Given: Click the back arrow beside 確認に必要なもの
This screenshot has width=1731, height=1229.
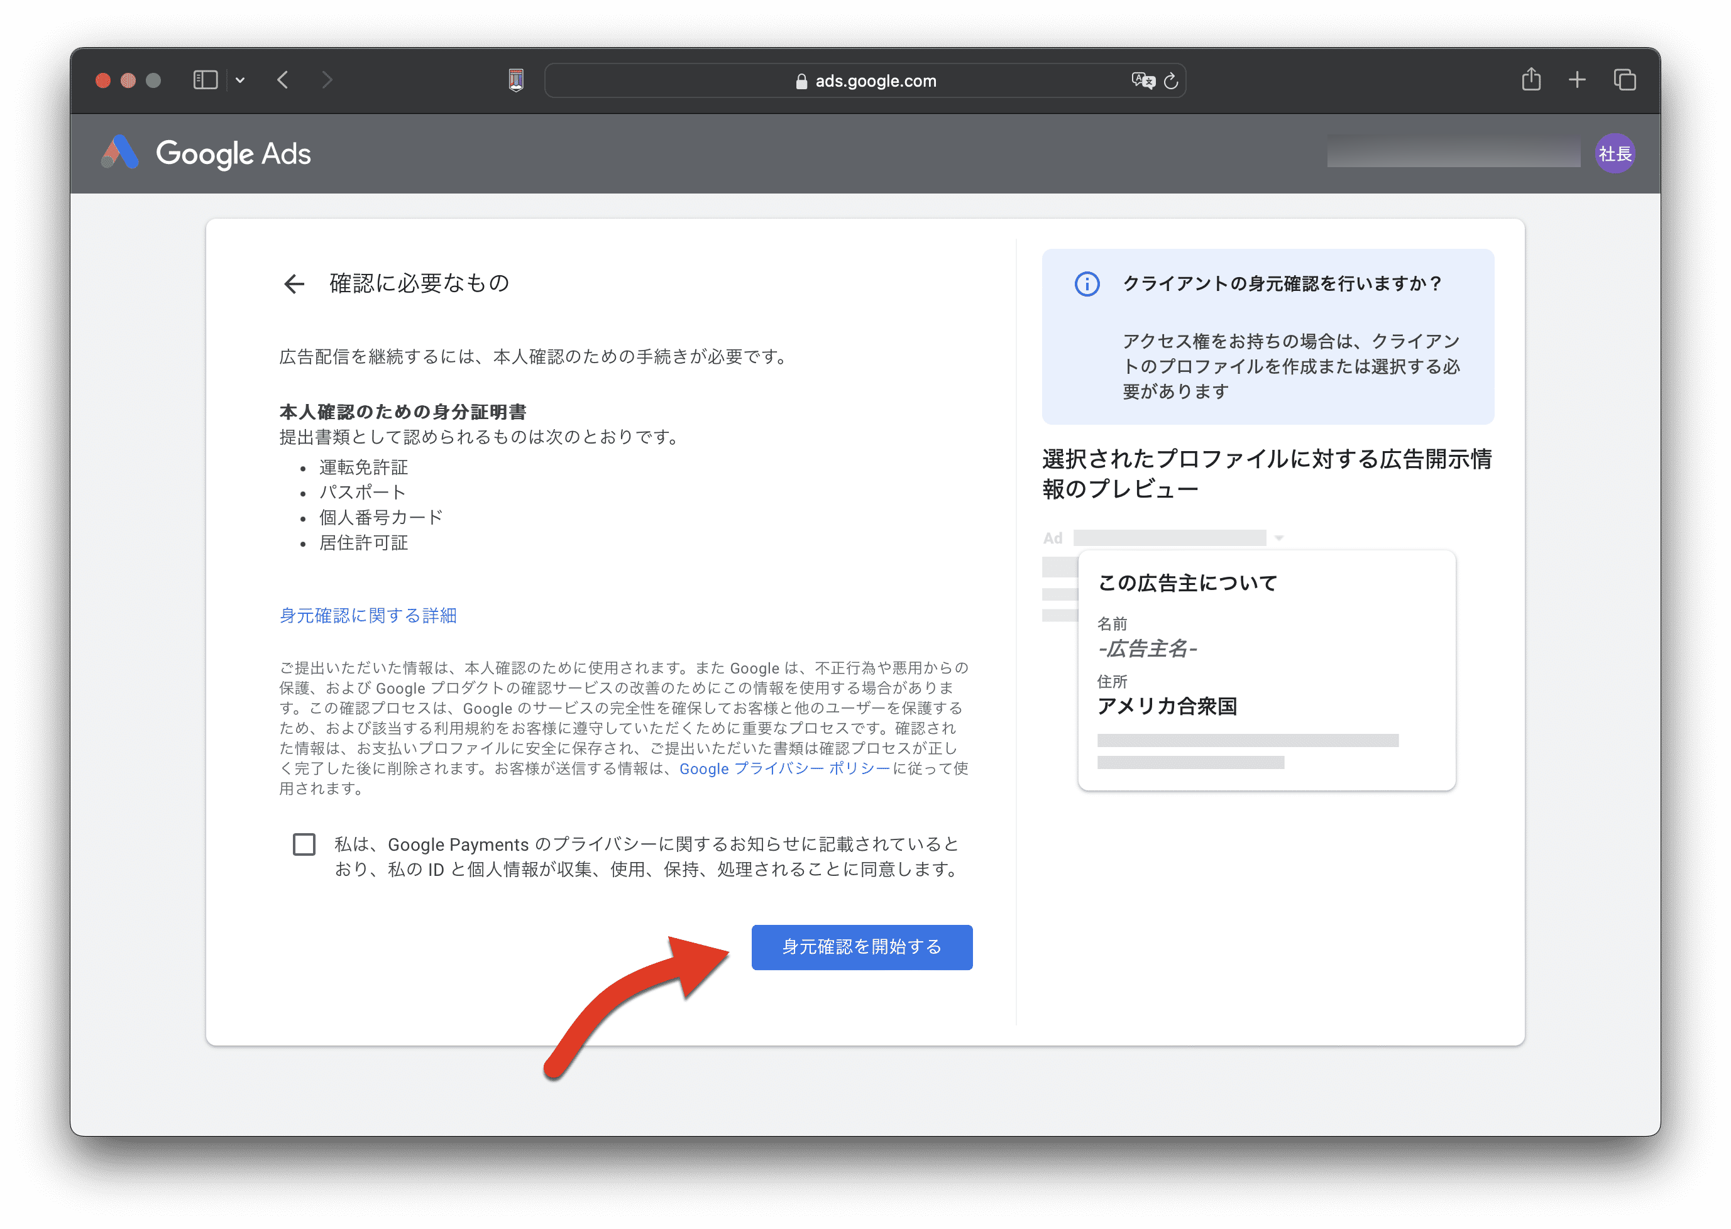Looking at the screenshot, I should tap(294, 284).
